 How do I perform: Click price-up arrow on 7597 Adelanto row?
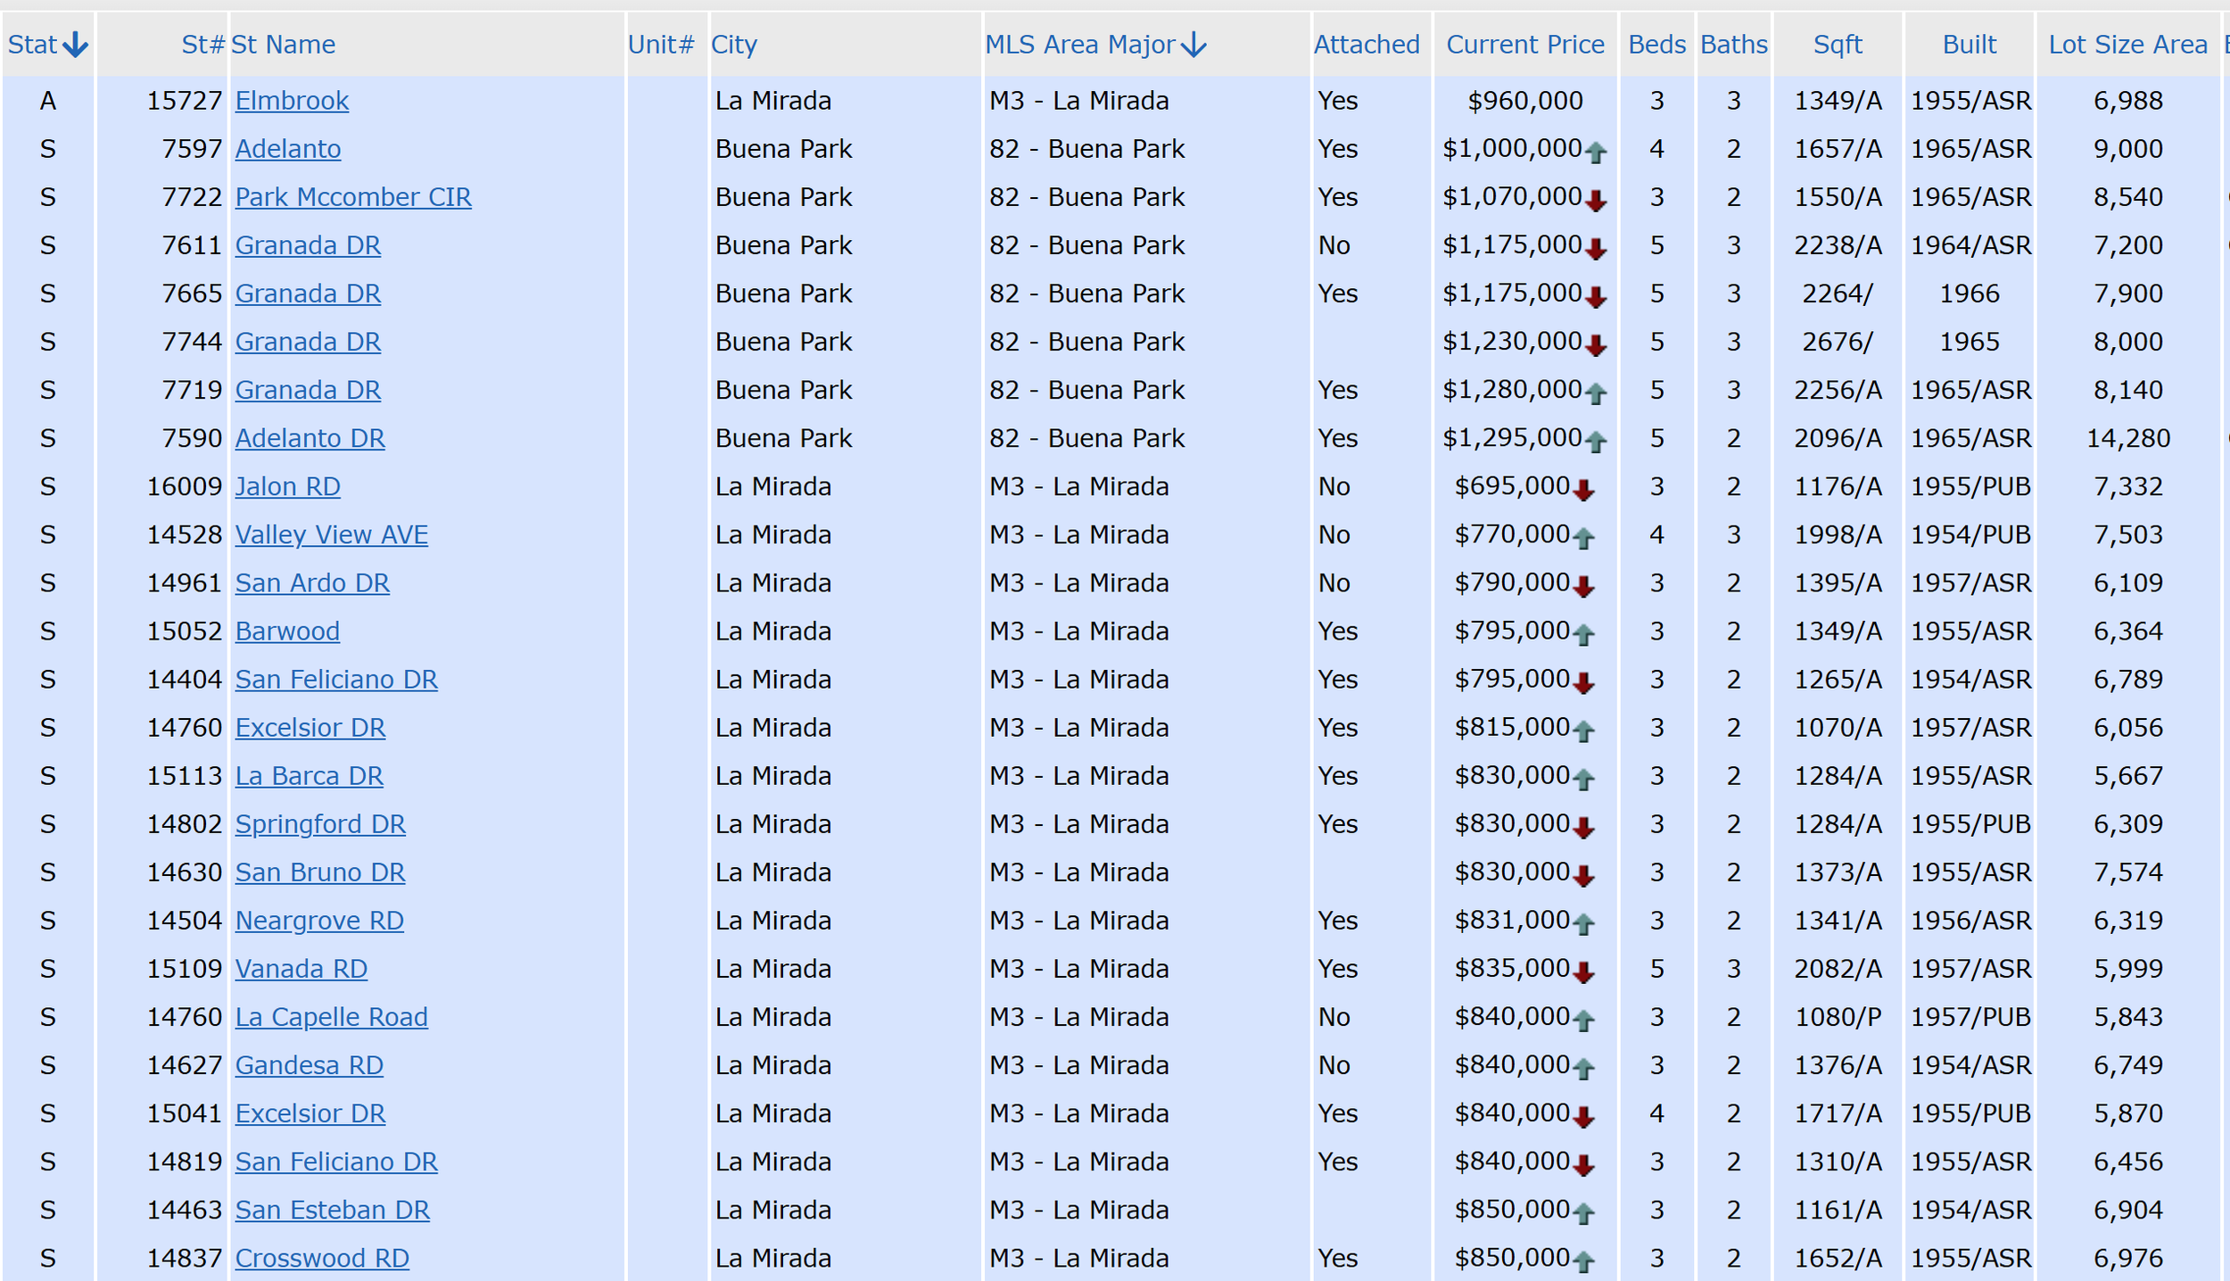point(1596,153)
